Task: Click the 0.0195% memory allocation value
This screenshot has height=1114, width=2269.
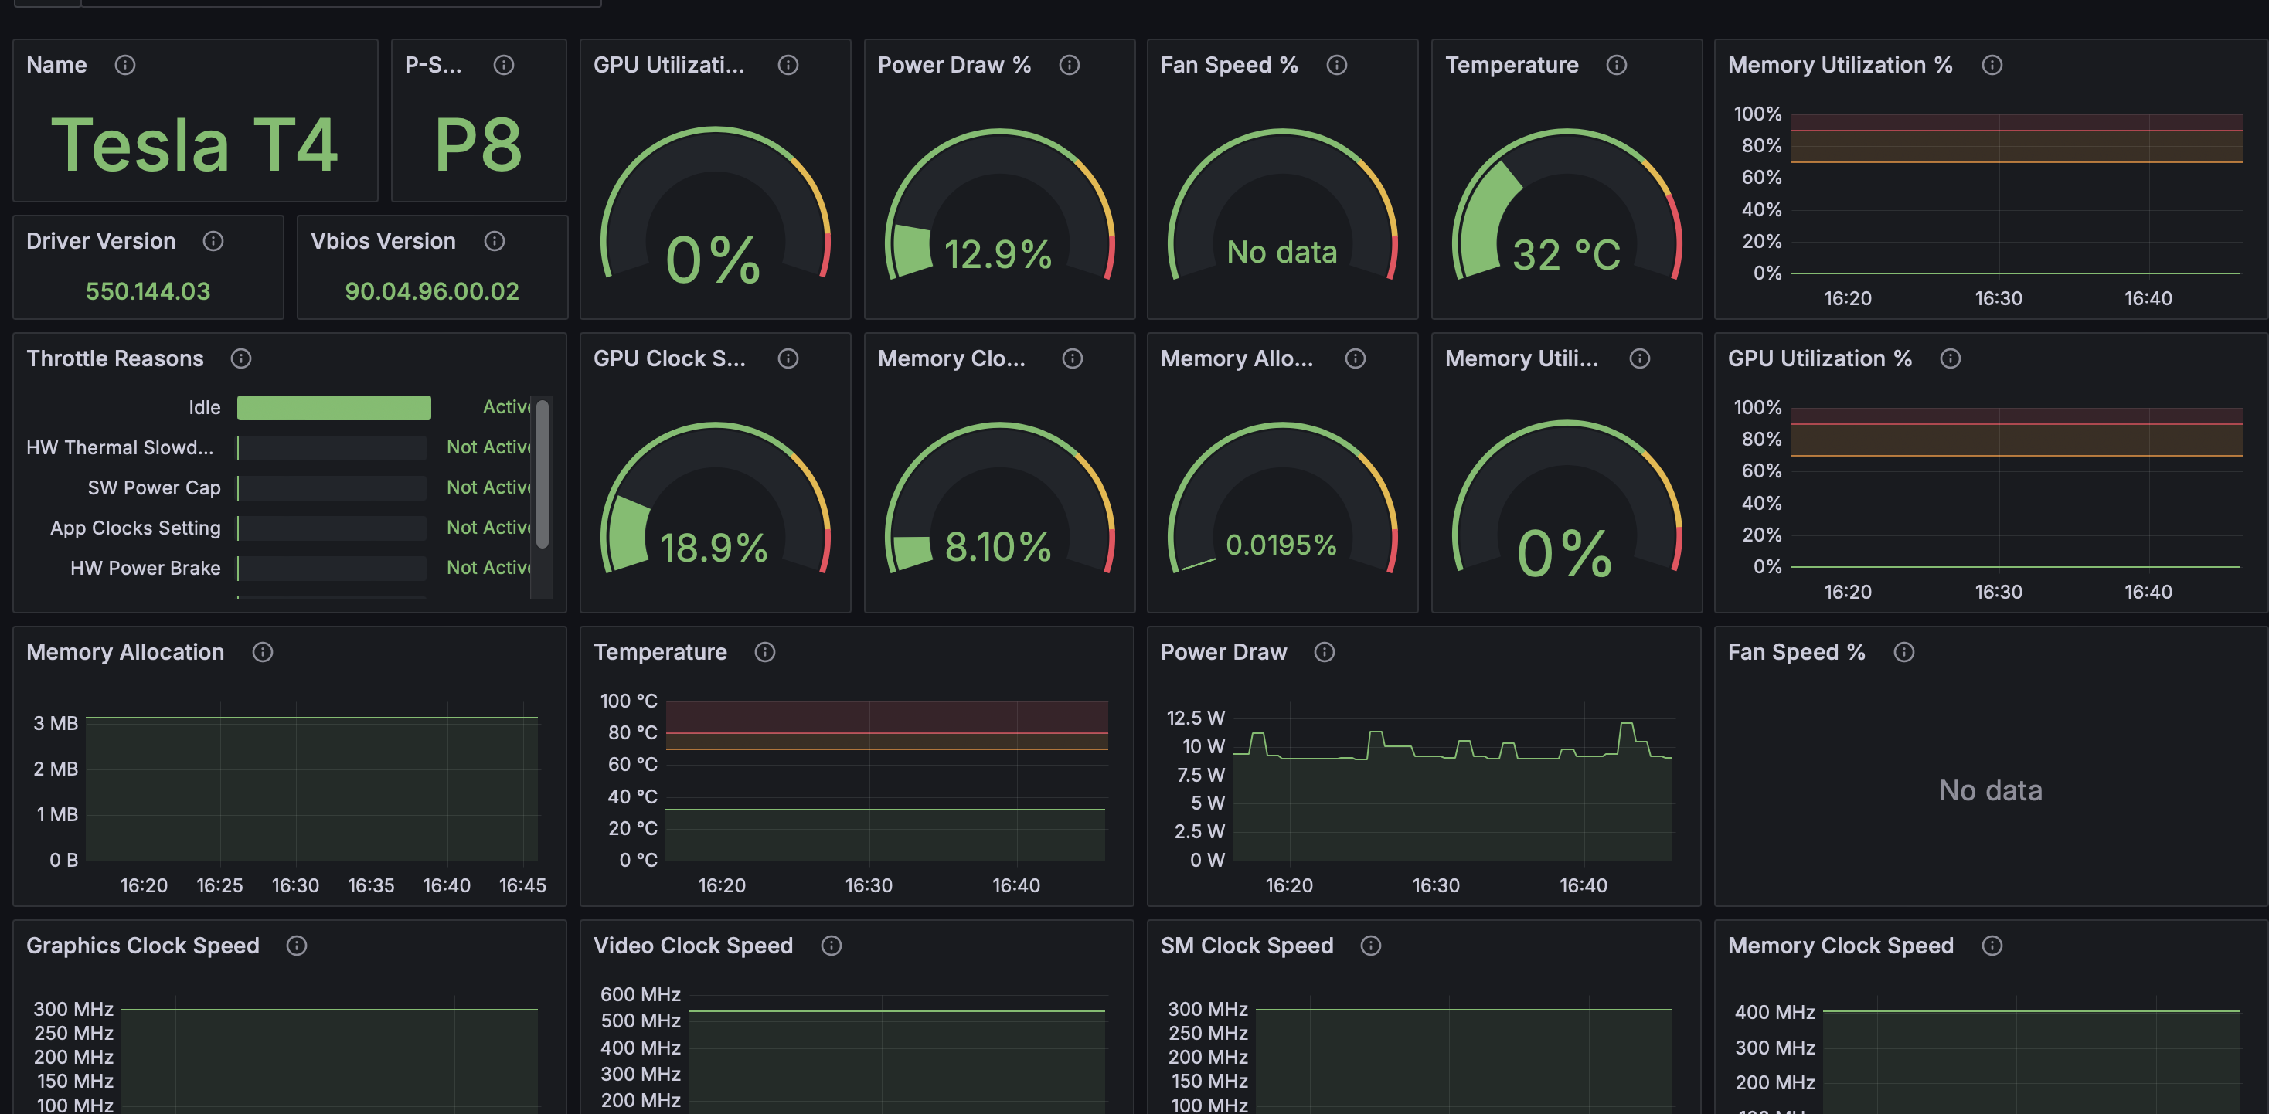Action: point(1281,545)
